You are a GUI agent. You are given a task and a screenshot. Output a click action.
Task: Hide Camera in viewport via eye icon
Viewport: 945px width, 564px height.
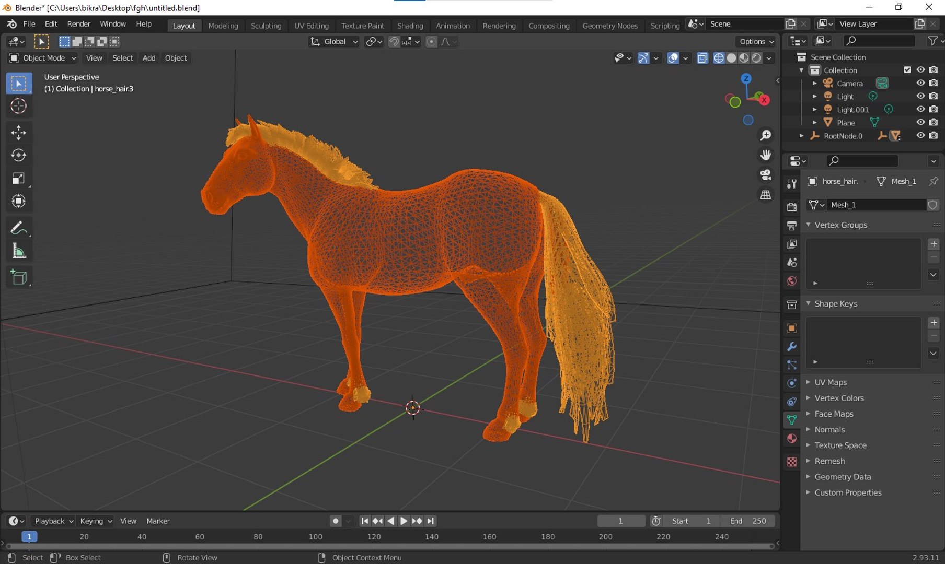[x=920, y=83]
